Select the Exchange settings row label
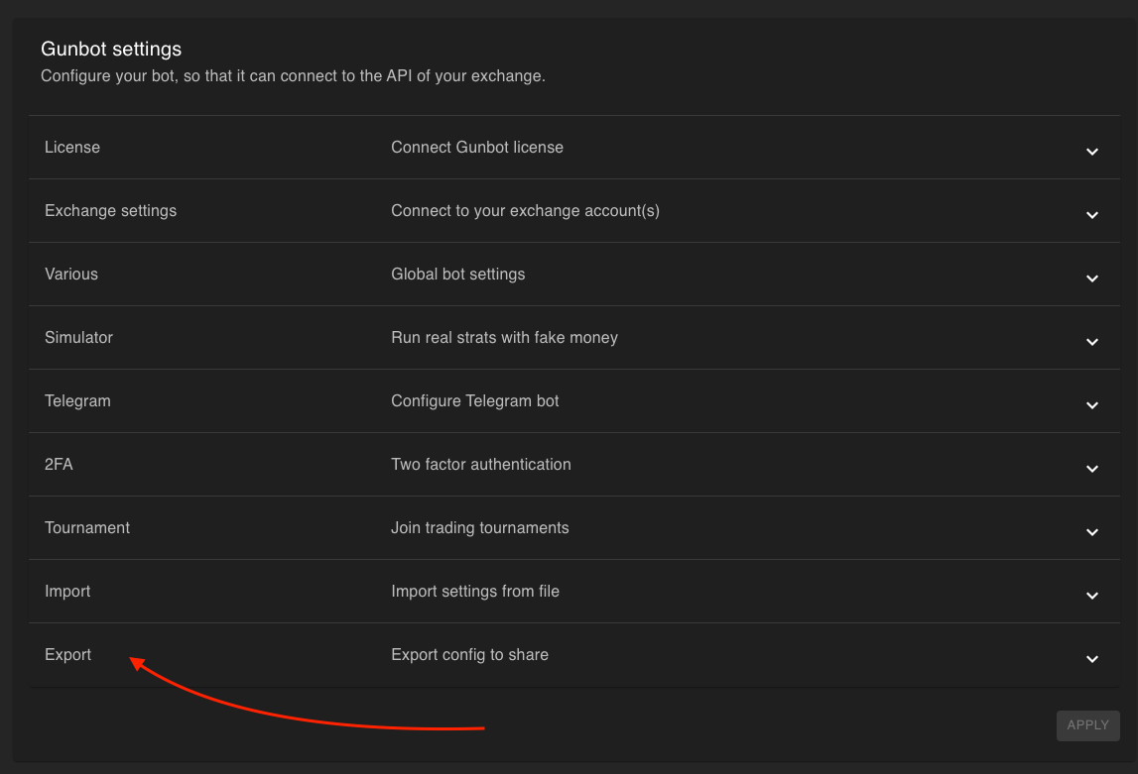1138x774 pixels. [110, 211]
